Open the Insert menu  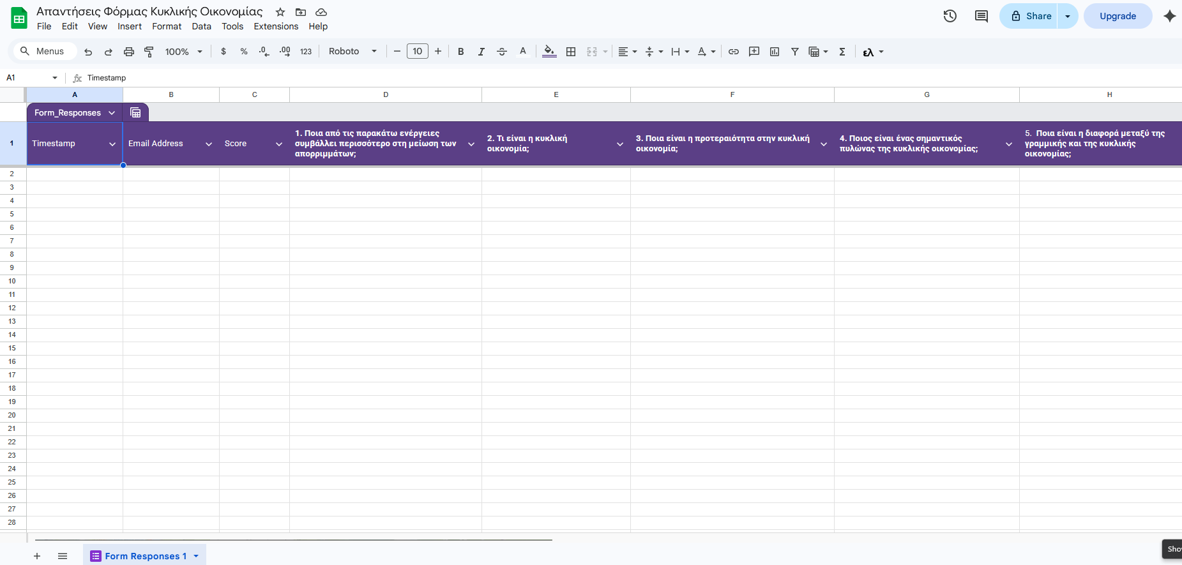[x=130, y=26]
